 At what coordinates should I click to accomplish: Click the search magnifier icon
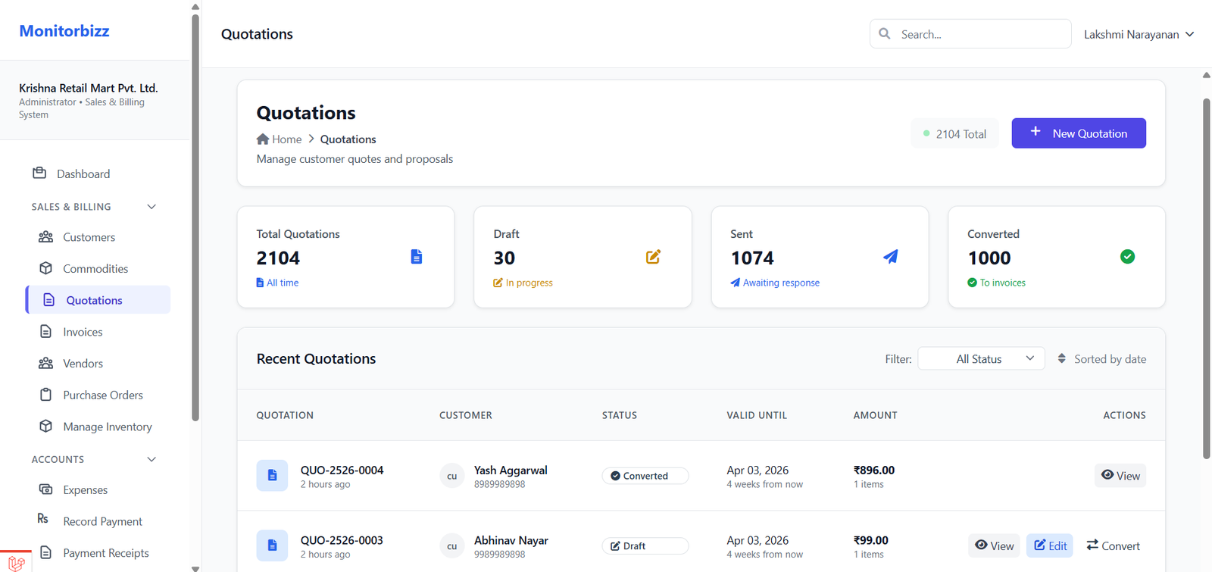[885, 34]
